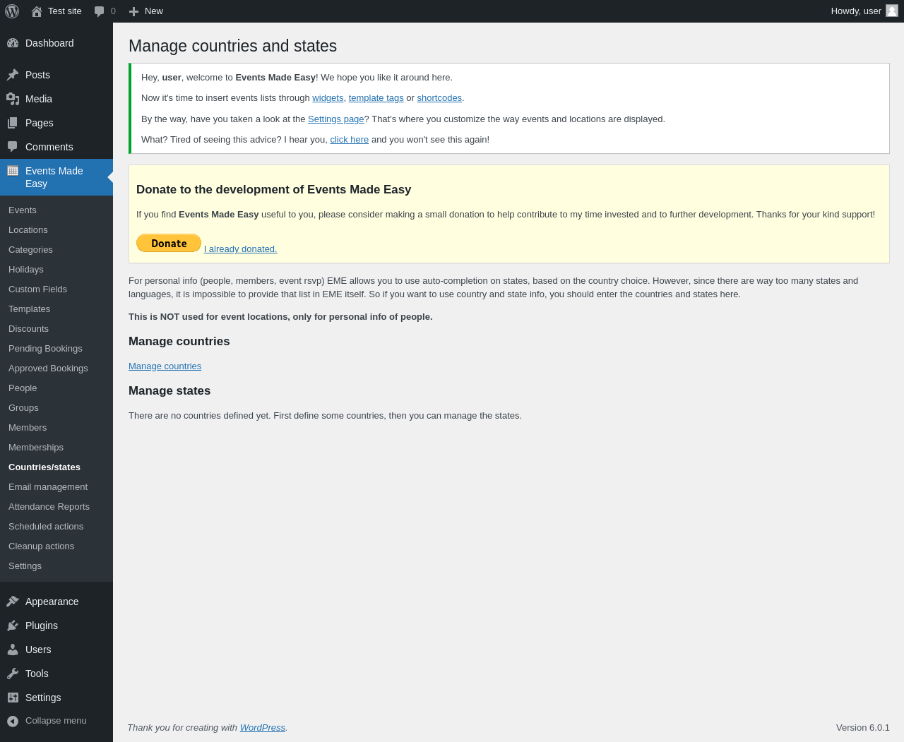Dismiss the advice via 'click here' link

click(349, 140)
